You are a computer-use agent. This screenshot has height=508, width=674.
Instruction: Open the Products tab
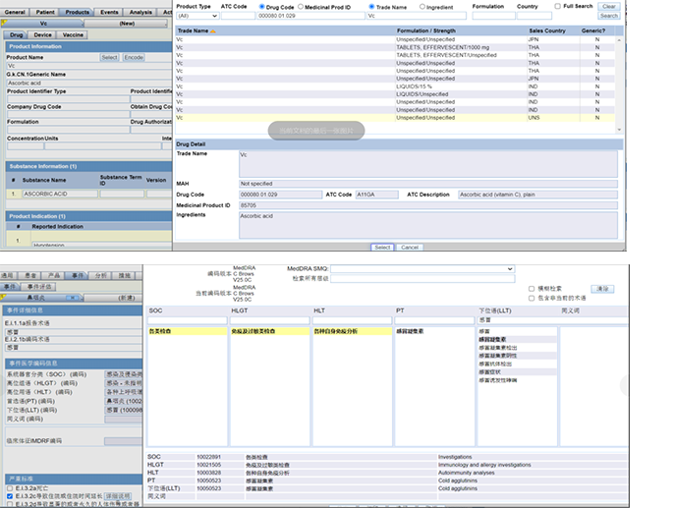pos(78,12)
